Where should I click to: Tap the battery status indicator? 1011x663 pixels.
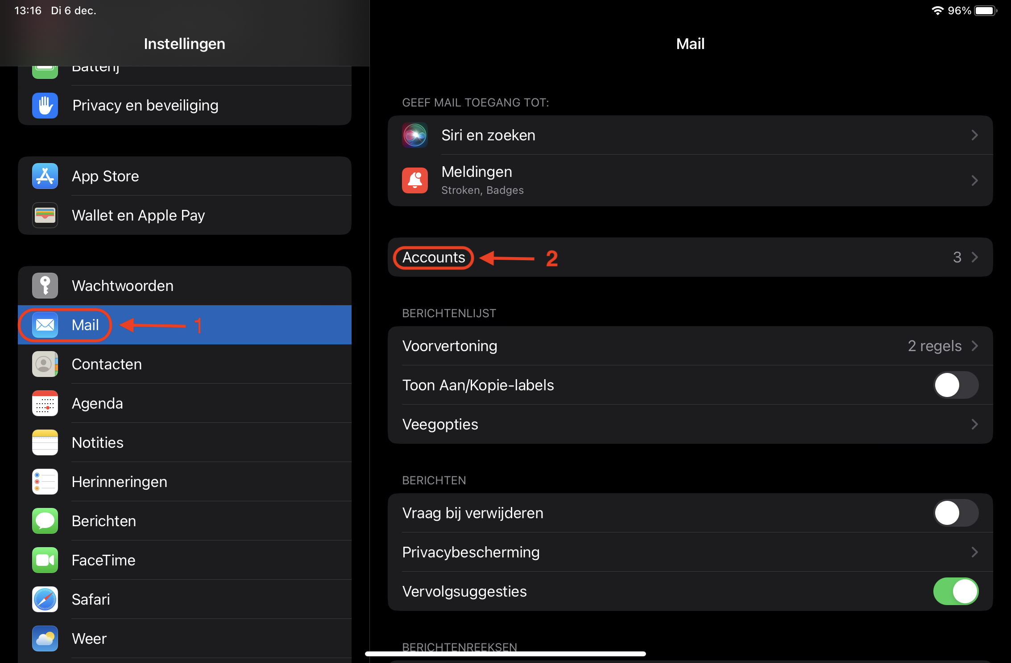(x=986, y=11)
